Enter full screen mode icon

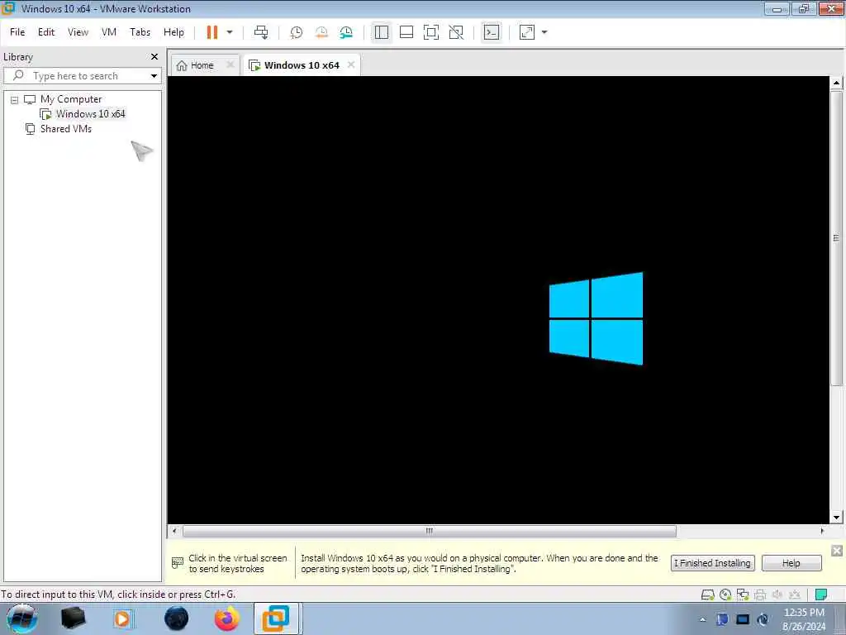431,32
